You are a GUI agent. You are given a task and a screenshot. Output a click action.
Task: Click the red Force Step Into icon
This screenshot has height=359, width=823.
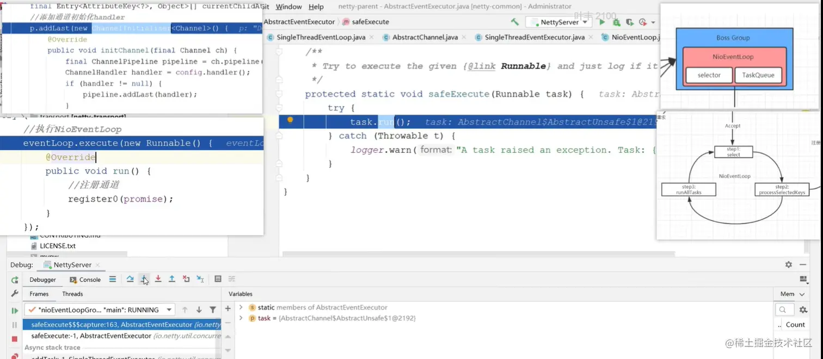tap(158, 279)
